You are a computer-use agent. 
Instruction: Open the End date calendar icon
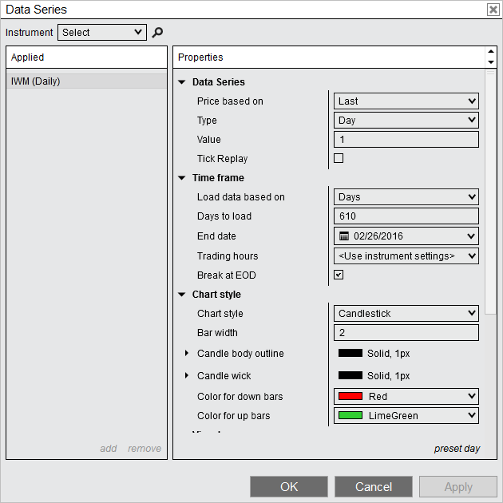pyautogui.click(x=344, y=236)
